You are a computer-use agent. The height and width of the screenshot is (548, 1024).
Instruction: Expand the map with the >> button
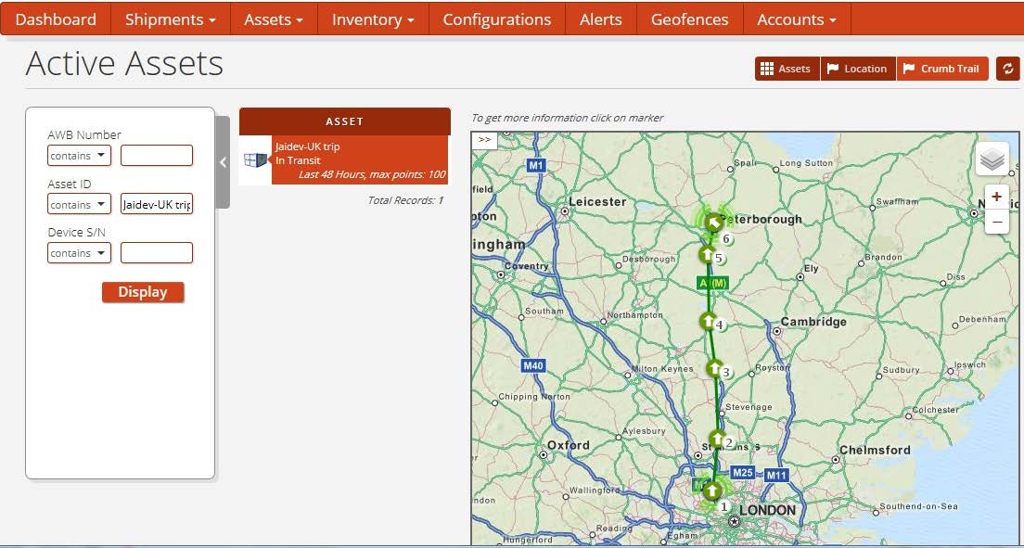point(484,140)
